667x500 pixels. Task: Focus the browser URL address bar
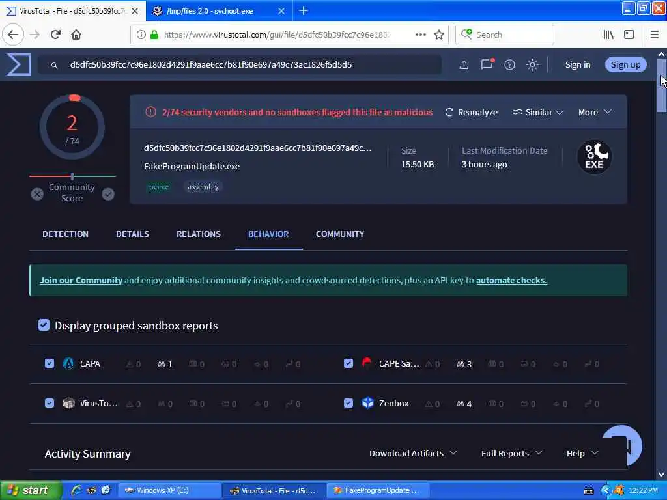[x=276, y=35]
